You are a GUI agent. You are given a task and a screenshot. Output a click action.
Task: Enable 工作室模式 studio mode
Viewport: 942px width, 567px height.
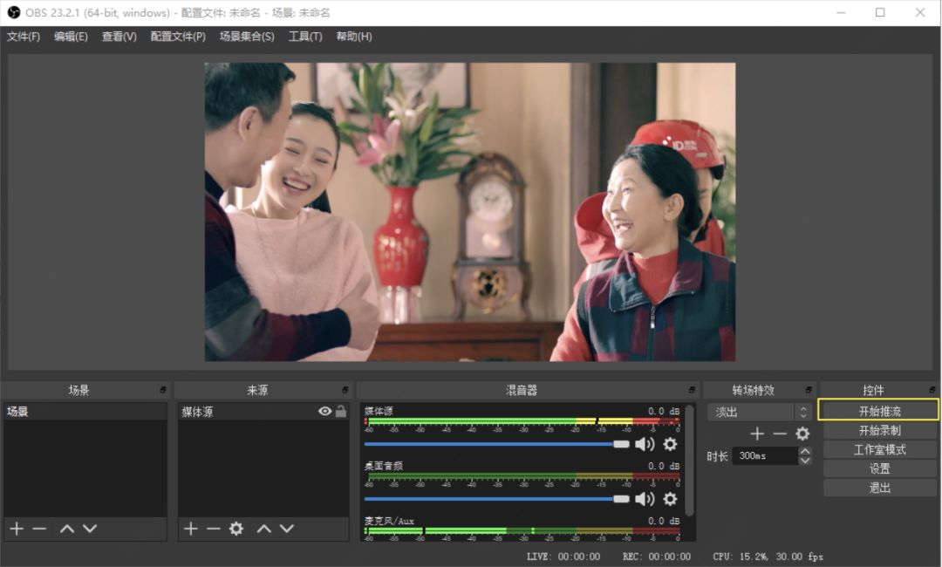pos(879,450)
